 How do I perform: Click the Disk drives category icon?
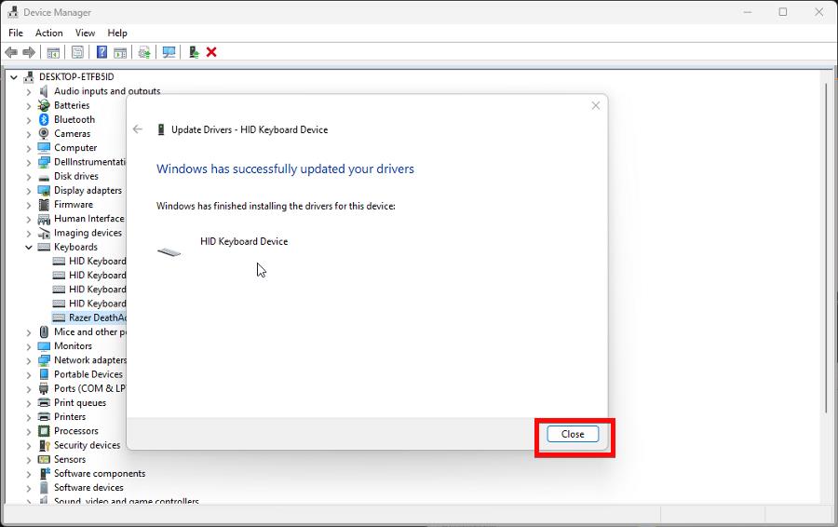pos(44,177)
